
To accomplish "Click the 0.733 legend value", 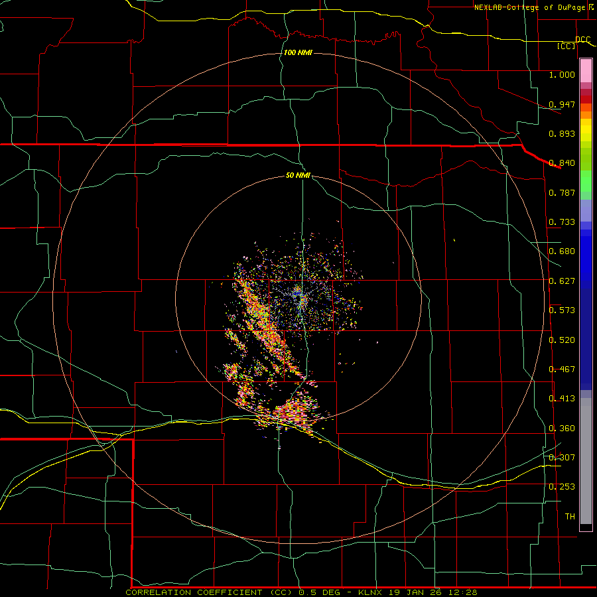I will (562, 222).
